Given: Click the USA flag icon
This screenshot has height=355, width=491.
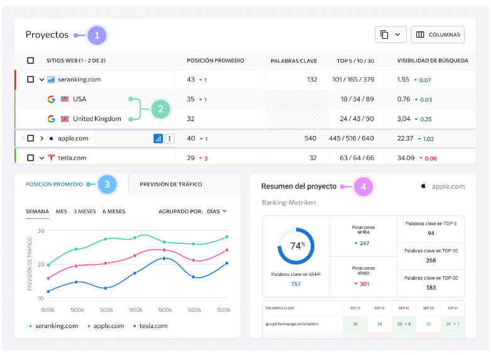Looking at the screenshot, I should pos(65,99).
